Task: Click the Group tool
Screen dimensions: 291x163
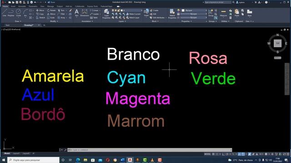Action: click(211, 13)
